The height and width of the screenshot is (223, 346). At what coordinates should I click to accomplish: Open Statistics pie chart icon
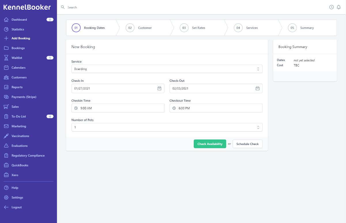point(6,29)
